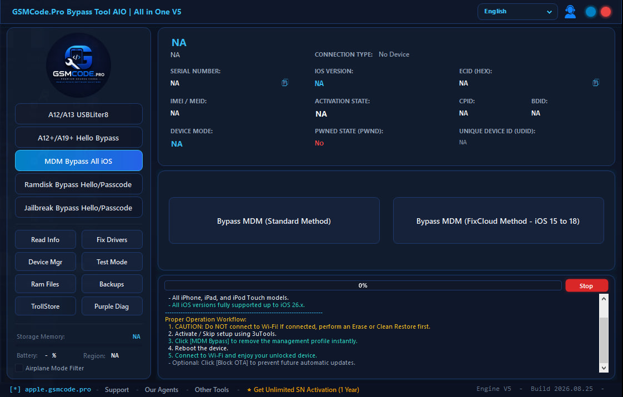Viewport: 623px width, 397px height.
Task: Click the log scrollbar down arrow
Action: [604, 368]
